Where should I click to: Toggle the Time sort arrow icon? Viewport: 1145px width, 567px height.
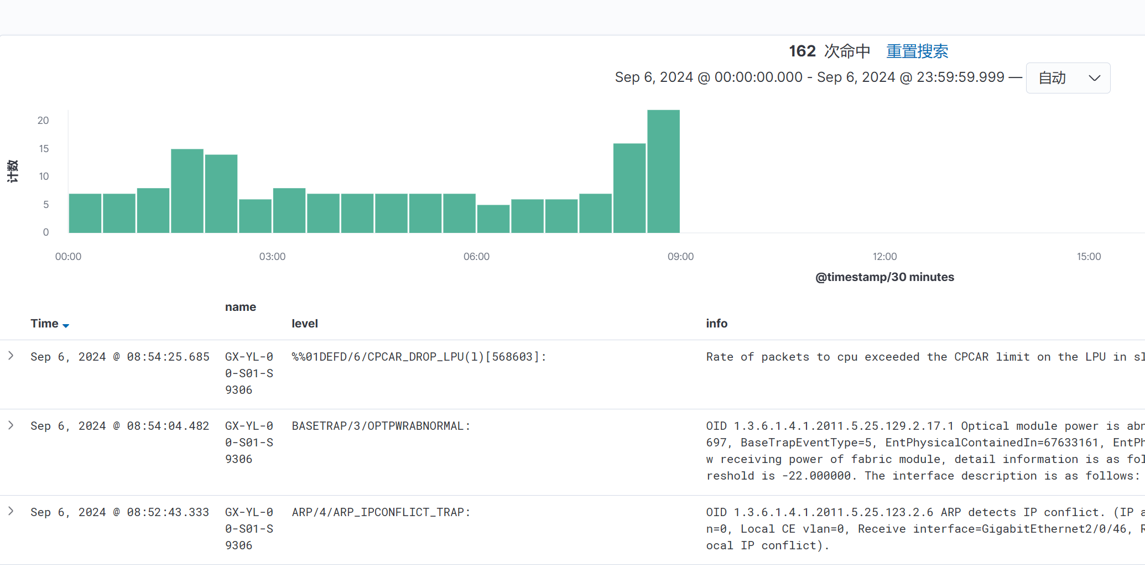66,325
